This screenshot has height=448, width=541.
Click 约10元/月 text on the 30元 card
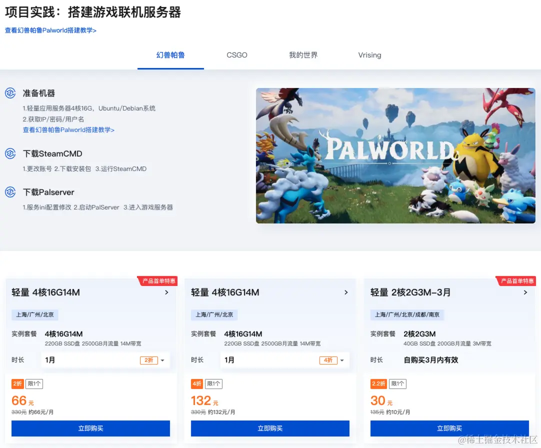pos(398,412)
